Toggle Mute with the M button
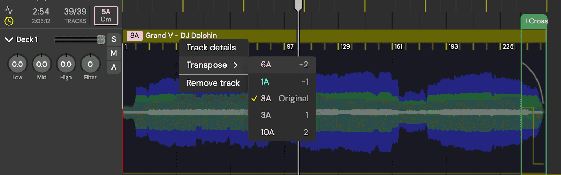The image size is (561, 175). point(114,53)
